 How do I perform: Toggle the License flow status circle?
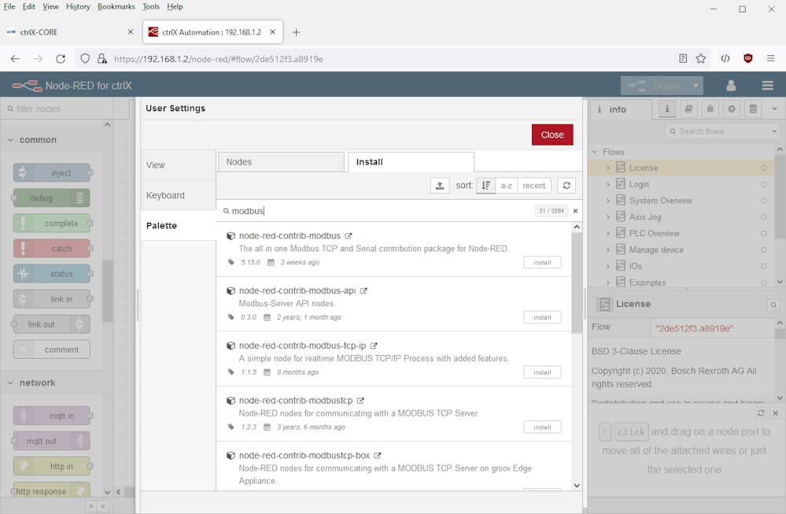coord(763,168)
